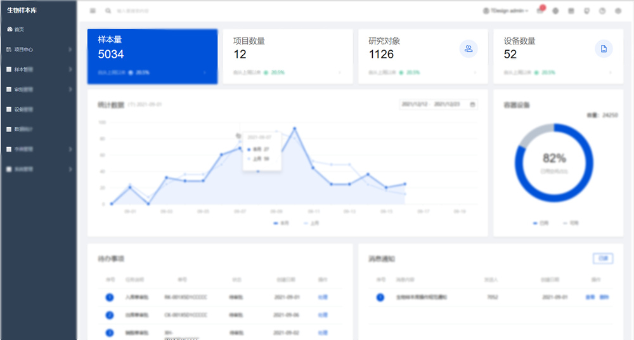
Task: Toggle the blue legend item under donut chart
Action: pyautogui.click(x=540, y=223)
